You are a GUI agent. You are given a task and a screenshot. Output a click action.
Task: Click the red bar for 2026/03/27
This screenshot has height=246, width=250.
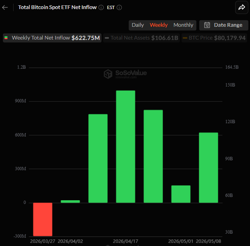(43, 219)
